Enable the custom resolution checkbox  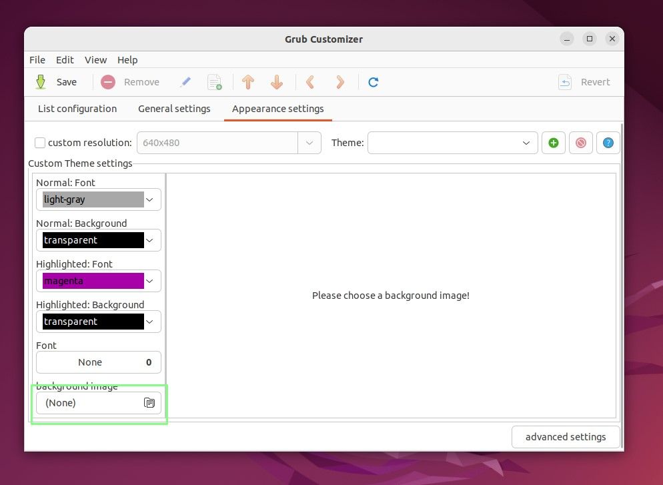40,142
